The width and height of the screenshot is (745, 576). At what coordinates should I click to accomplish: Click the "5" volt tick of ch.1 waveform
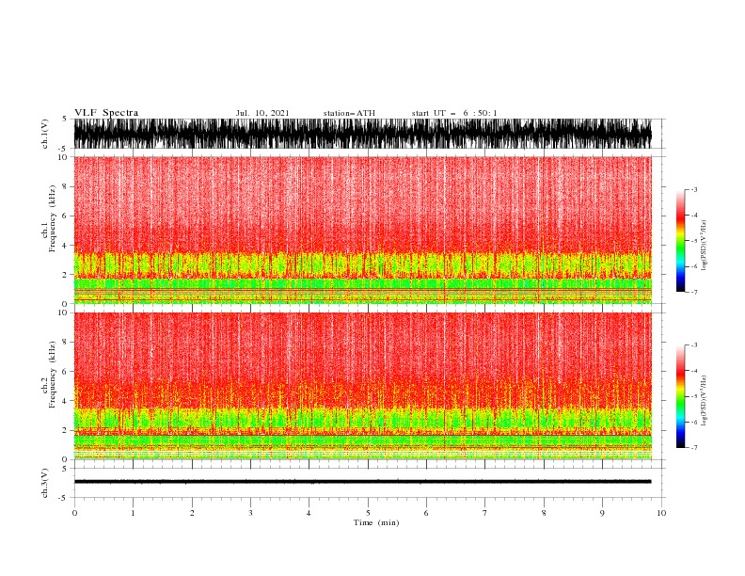(65, 119)
